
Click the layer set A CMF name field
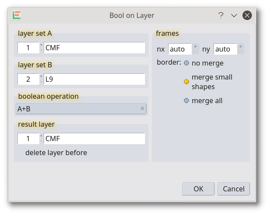[x=94, y=48]
